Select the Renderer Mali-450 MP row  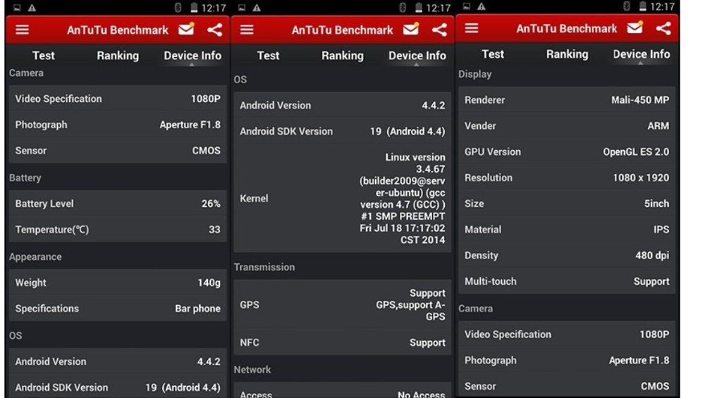[566, 100]
